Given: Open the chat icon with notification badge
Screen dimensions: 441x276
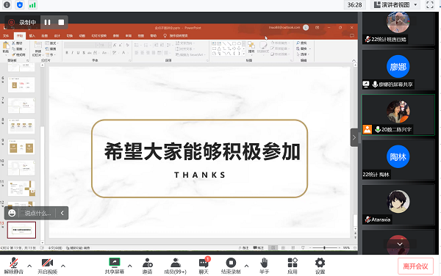Looking at the screenshot, I should point(204,262).
